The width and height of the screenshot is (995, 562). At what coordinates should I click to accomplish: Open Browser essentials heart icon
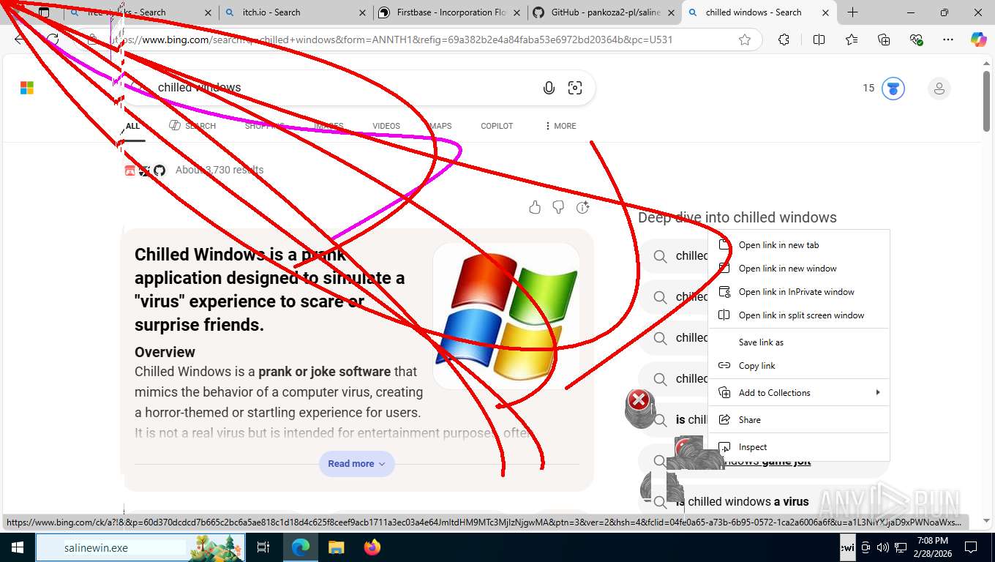[916, 40]
